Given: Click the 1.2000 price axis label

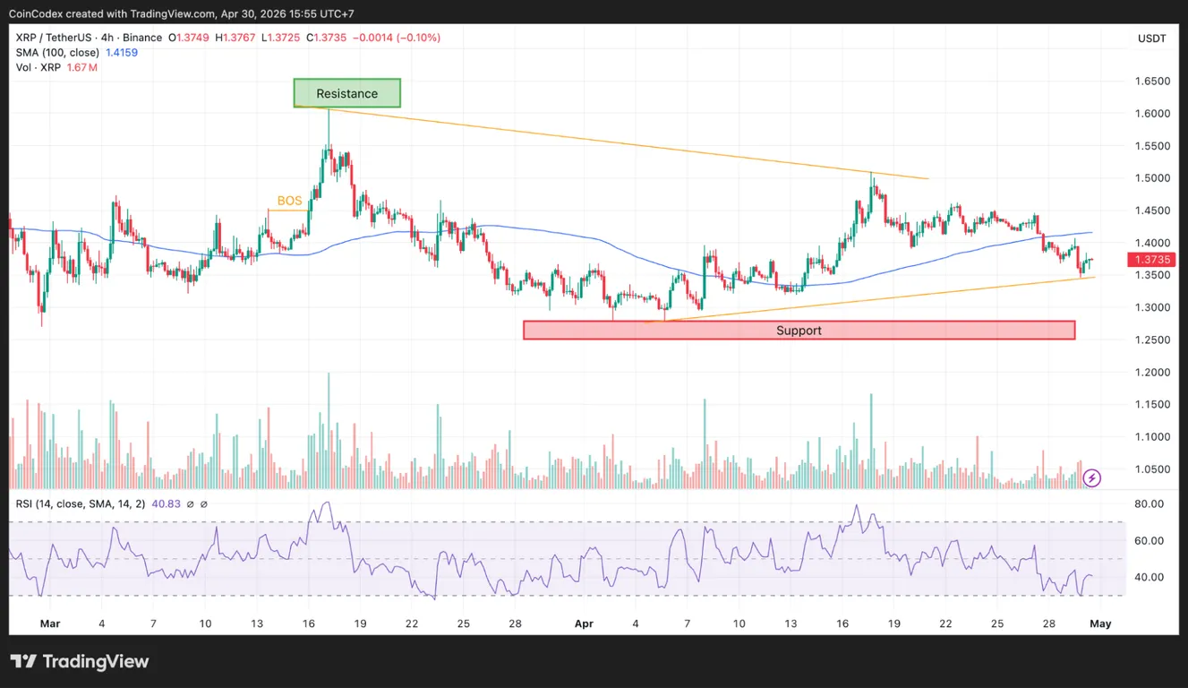Looking at the screenshot, I should click(1152, 373).
